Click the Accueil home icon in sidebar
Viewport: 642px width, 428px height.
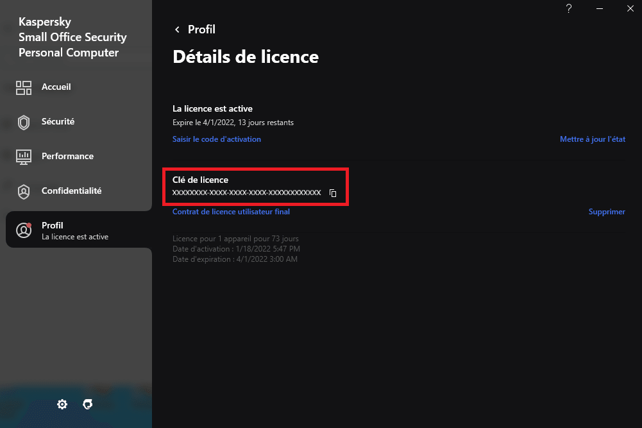click(x=24, y=87)
